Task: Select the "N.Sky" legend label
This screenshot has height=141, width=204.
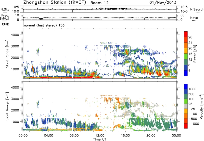Action: coord(5,9)
